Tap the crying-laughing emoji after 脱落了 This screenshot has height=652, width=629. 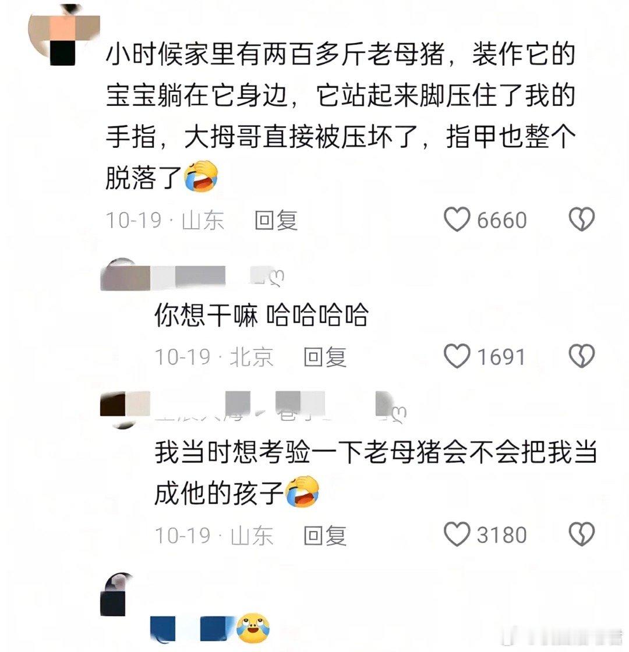[202, 176]
